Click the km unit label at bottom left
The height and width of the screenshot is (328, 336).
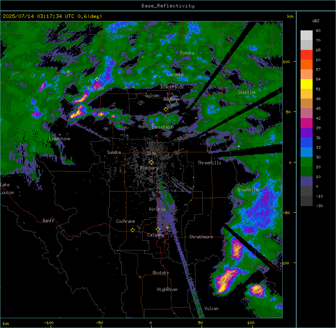tap(5, 323)
